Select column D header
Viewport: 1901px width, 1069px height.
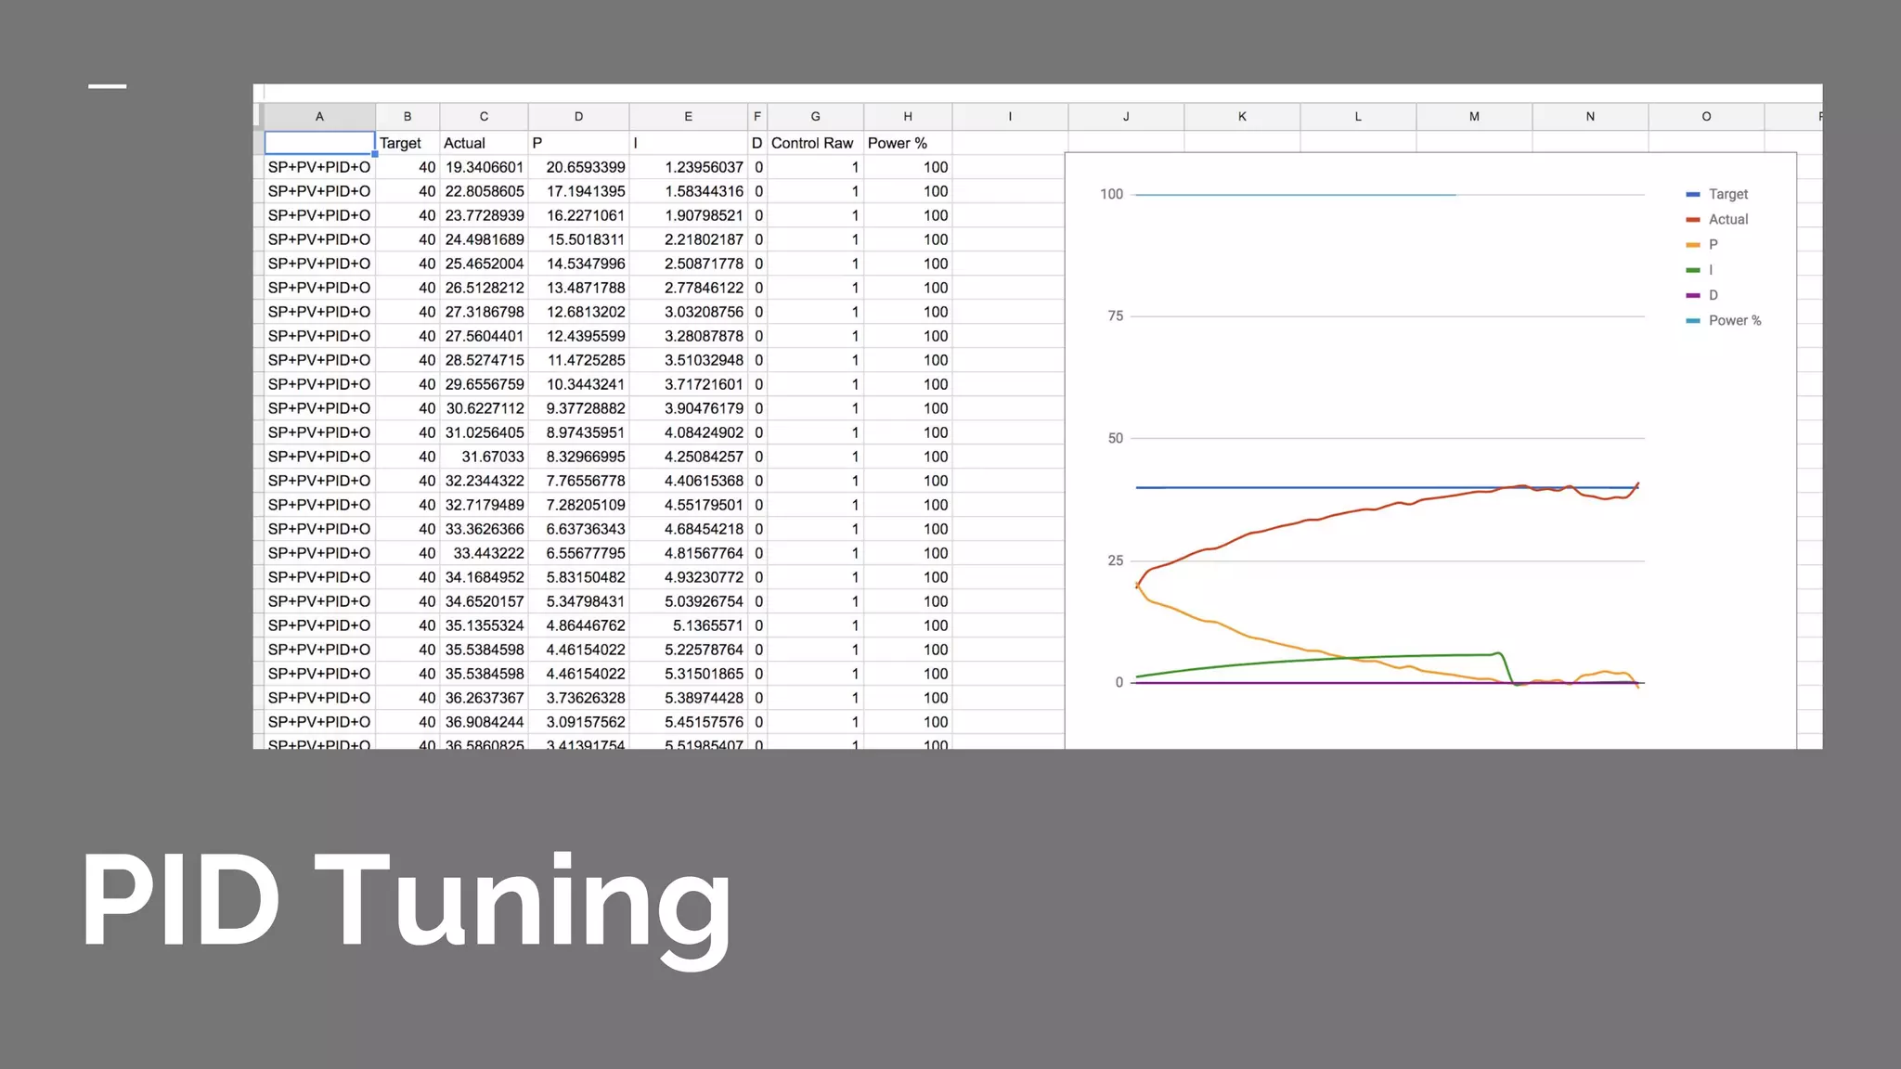tap(578, 117)
